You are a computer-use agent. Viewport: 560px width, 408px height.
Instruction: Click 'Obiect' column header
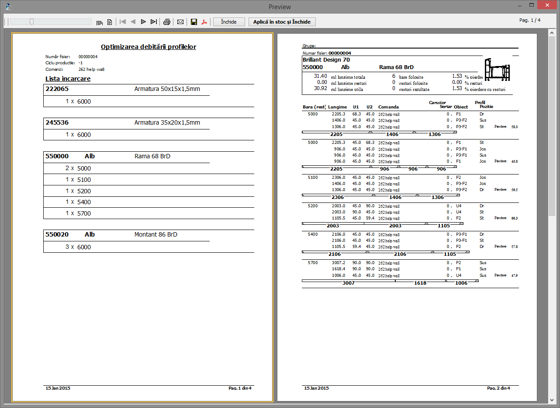tap(461, 107)
